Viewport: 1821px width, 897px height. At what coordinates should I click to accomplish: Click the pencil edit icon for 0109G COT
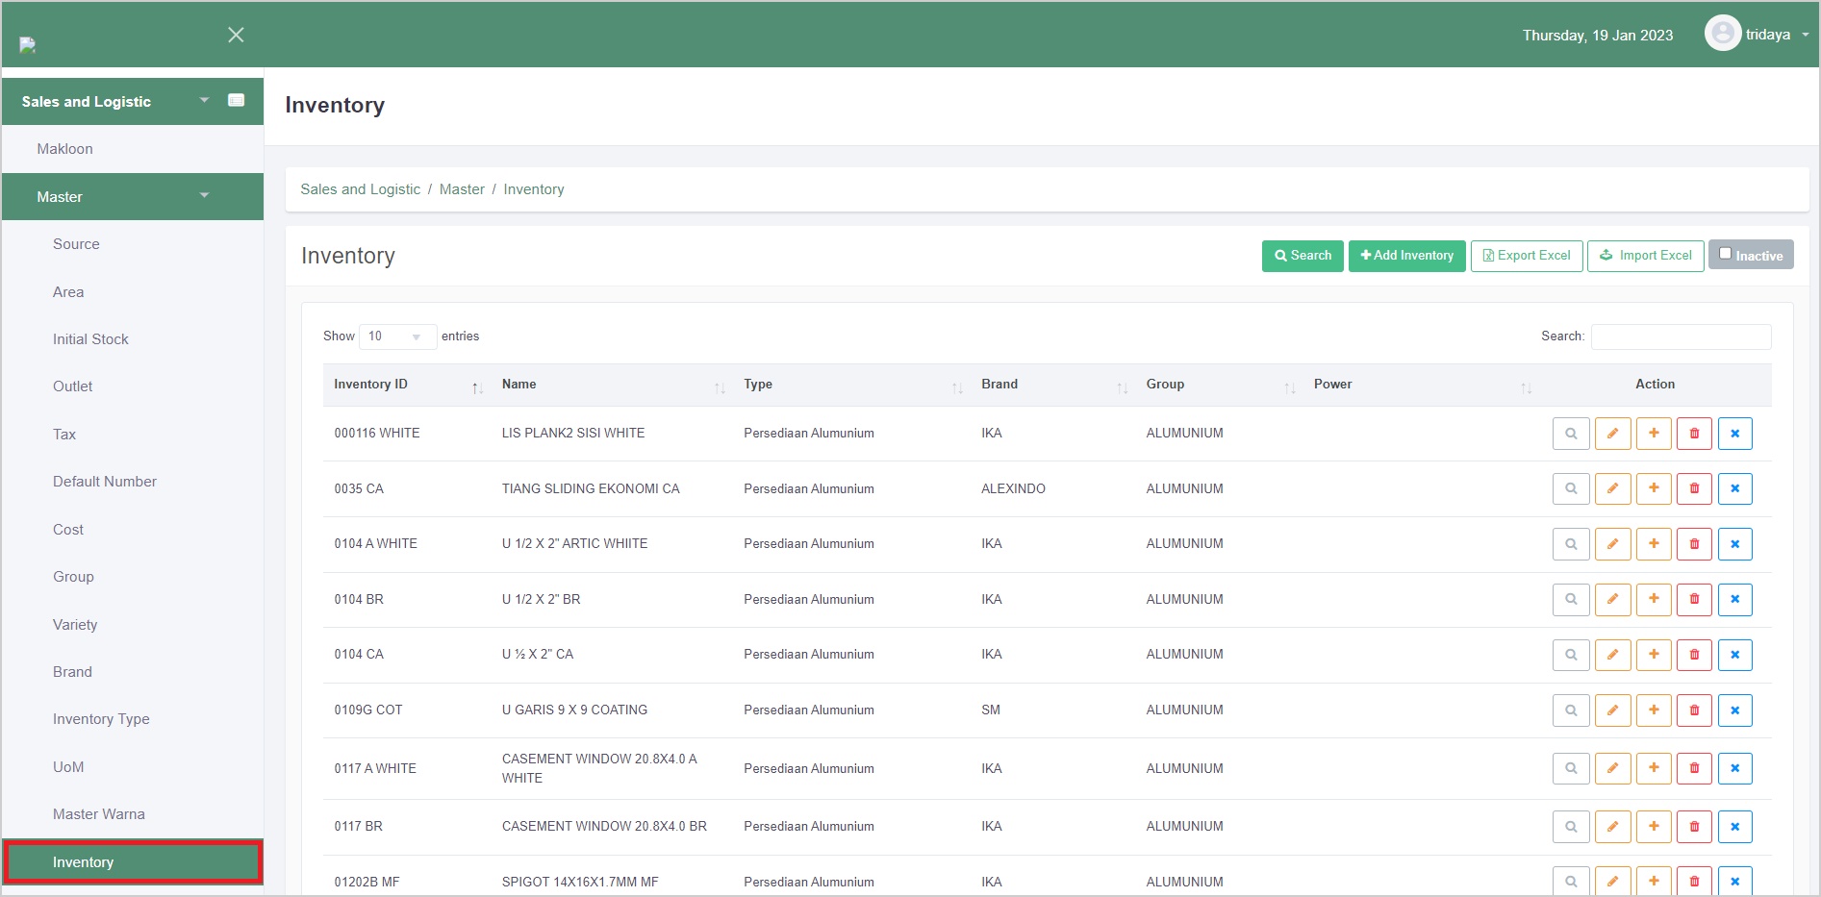(1612, 710)
